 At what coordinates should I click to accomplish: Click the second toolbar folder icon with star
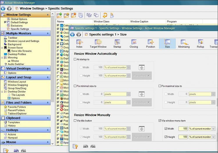point(66,15)
